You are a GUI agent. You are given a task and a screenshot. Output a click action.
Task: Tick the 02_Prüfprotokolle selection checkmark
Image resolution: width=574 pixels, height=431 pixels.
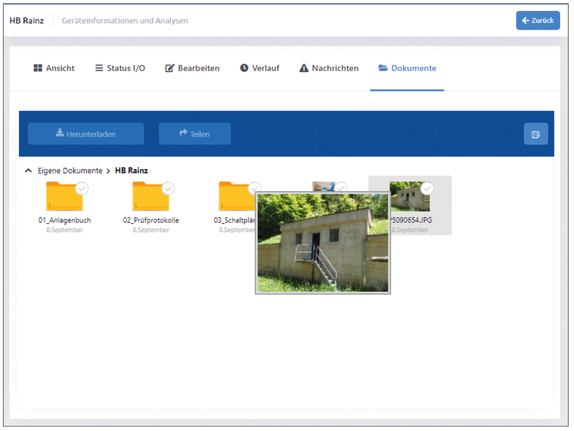168,189
